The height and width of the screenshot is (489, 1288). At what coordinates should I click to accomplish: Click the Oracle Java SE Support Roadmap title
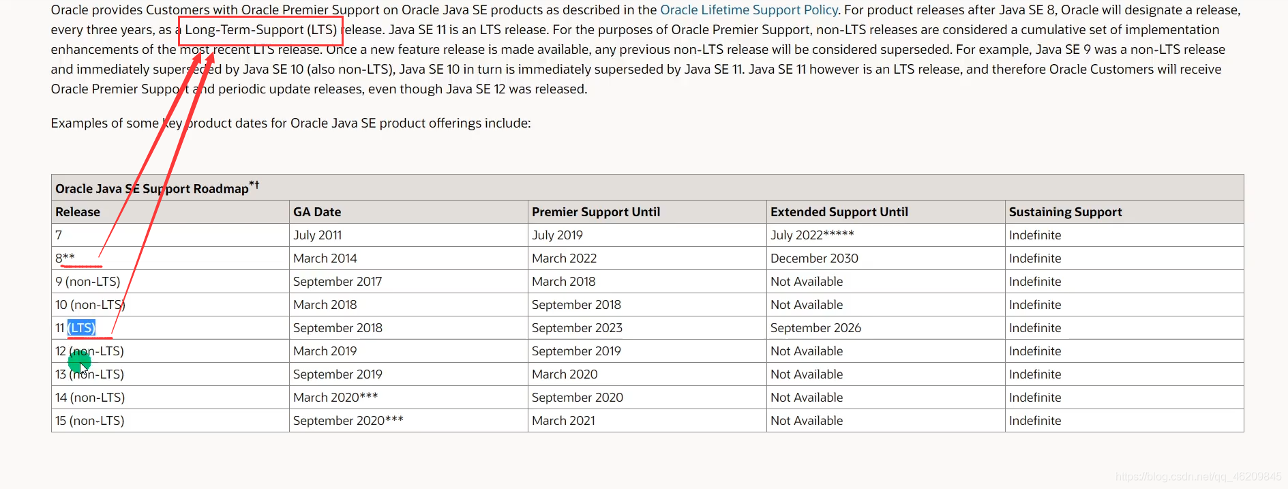pos(157,188)
